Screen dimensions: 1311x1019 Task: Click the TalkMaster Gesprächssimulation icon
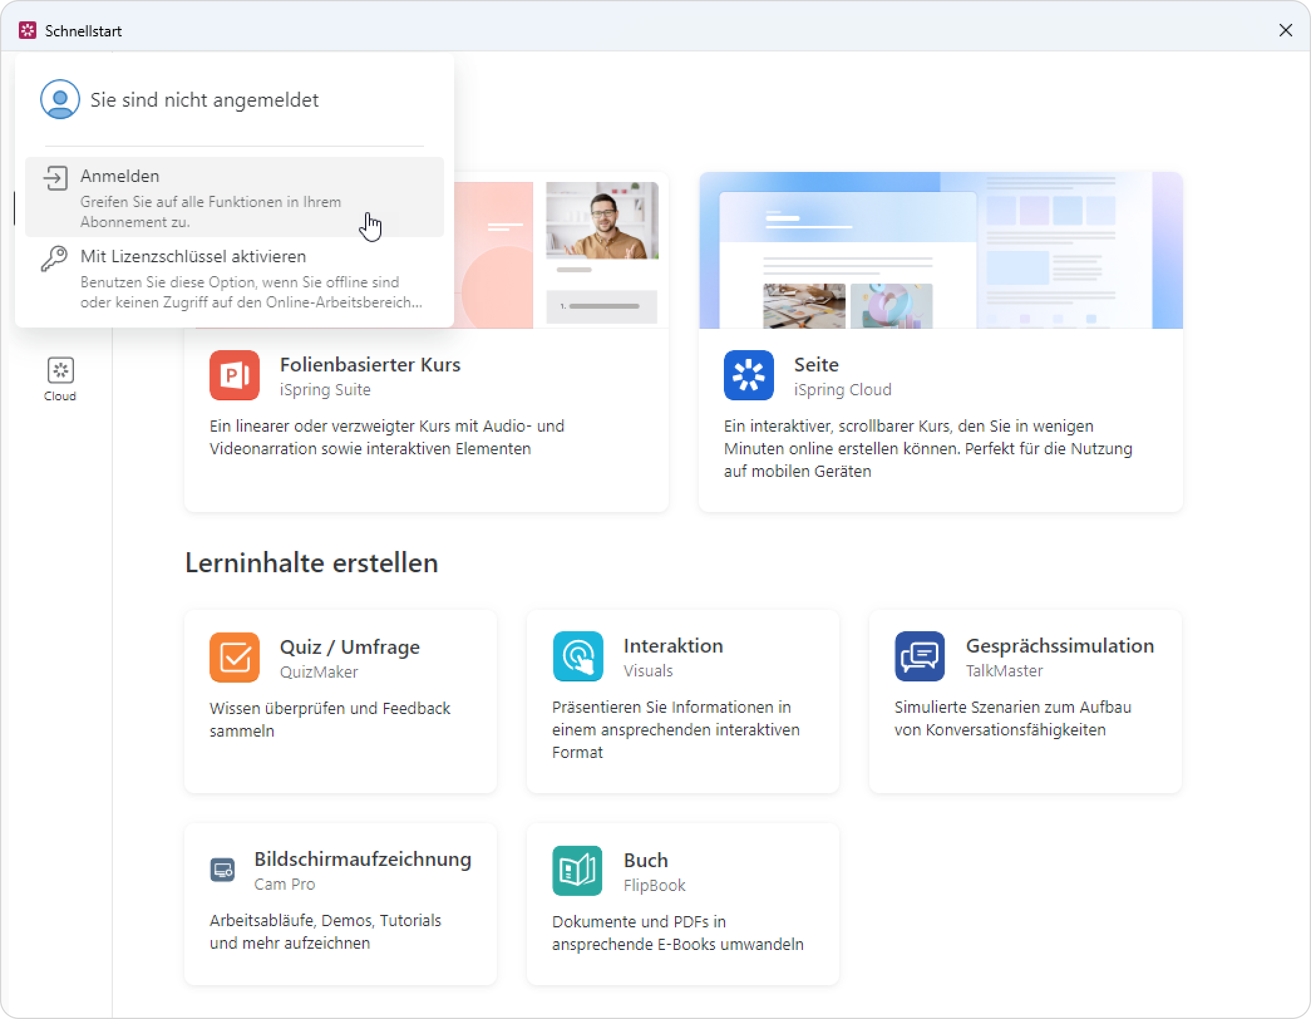pos(920,656)
